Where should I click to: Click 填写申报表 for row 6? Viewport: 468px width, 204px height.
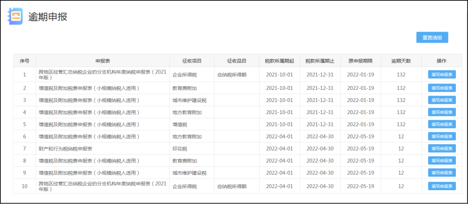point(442,137)
